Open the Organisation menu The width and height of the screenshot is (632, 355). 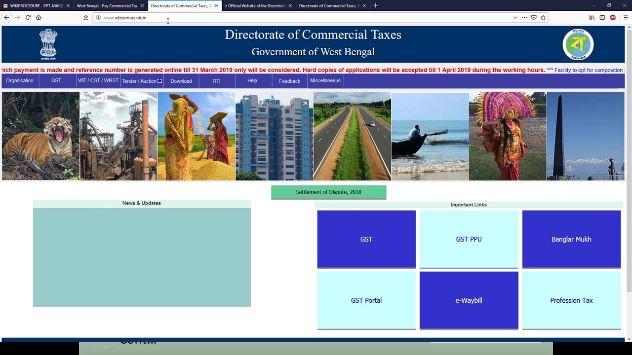click(20, 80)
